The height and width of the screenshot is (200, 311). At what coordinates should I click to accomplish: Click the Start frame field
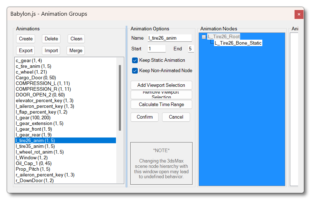coord(156,49)
